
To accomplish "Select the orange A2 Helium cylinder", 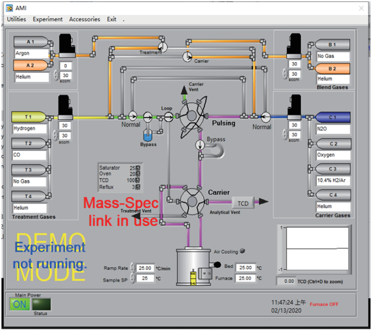I will pyautogui.click(x=31, y=65).
